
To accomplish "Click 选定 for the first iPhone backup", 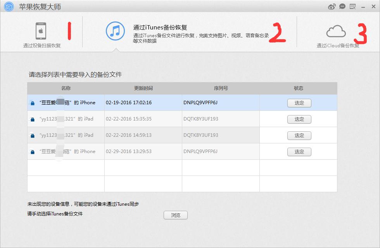I will (x=299, y=103).
